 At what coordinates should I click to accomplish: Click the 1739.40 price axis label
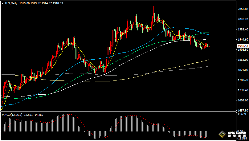(x=242, y=90)
